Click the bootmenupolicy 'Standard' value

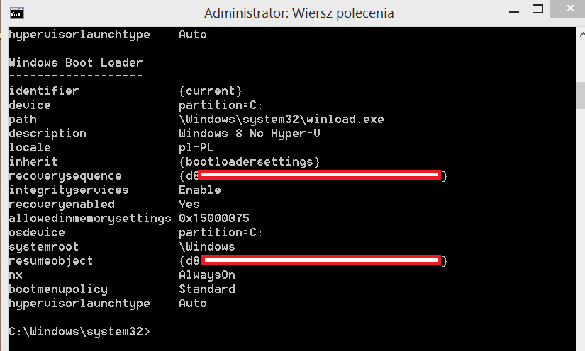tap(206, 289)
